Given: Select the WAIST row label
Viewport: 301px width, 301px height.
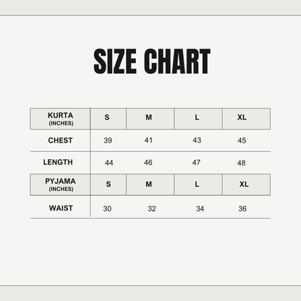Looking at the screenshot, I should 61,208.
